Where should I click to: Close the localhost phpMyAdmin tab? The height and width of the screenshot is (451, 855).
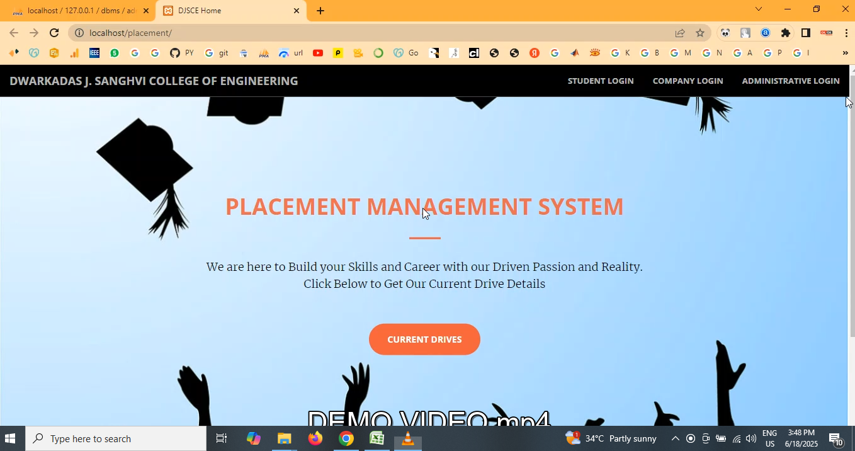click(x=145, y=11)
